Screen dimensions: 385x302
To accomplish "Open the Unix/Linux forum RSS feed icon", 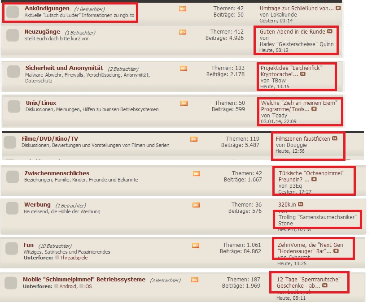I will pyautogui.click(x=184, y=103).
